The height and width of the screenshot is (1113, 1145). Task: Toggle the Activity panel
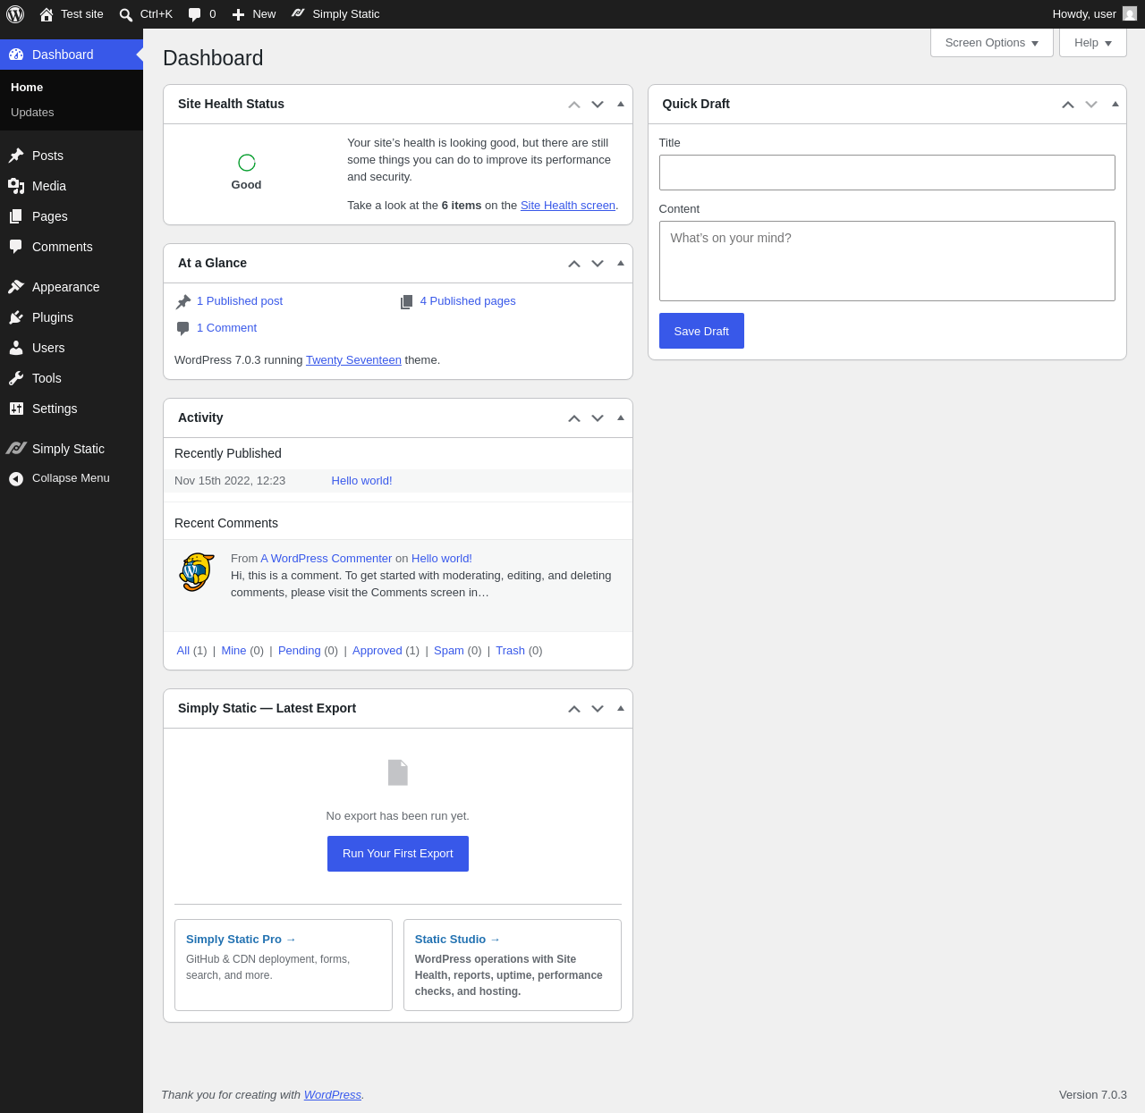(x=621, y=417)
